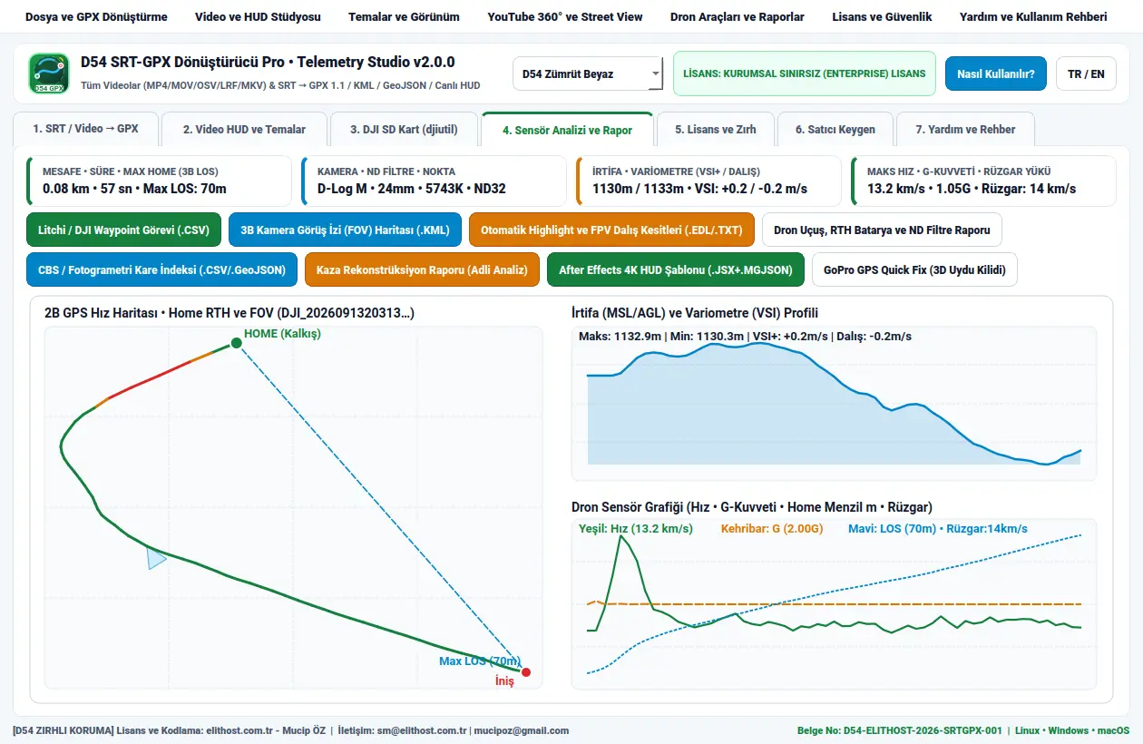Image resolution: width=1143 pixels, height=744 pixels.
Task: Click the "Max LOS (70m)" map label
Action: point(480,661)
